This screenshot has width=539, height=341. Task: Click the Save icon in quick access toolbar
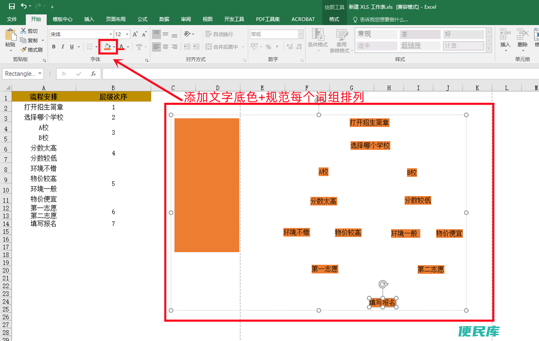pos(12,7)
